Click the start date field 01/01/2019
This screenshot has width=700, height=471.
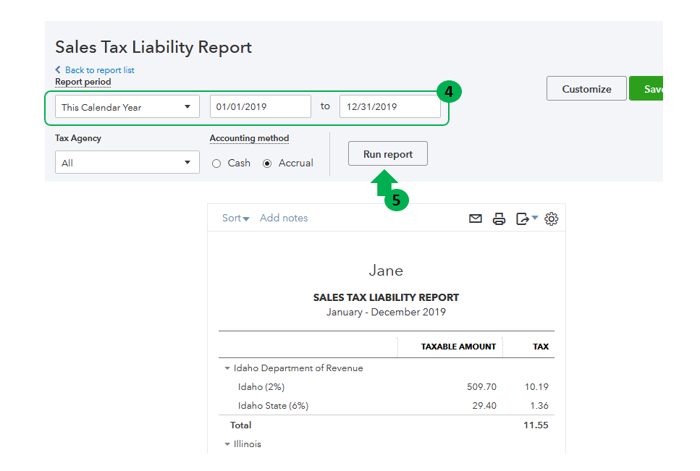coord(261,107)
